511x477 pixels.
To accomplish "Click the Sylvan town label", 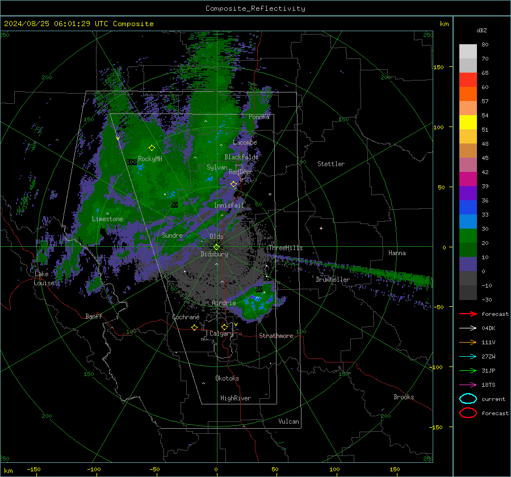I will pyautogui.click(x=217, y=167).
